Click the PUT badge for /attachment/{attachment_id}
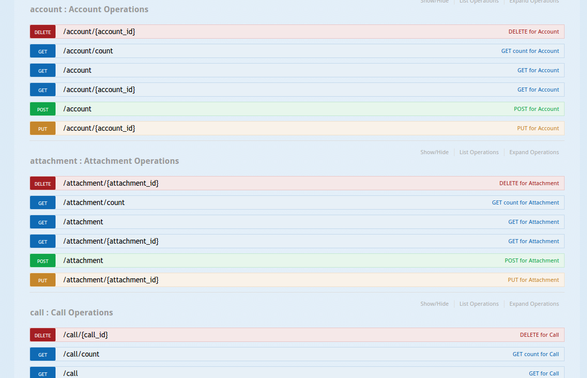Screen dimensions: 587x378 coord(43,280)
